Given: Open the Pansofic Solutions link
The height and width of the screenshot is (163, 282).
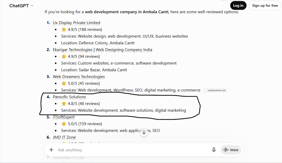Looking at the screenshot, I should [x=69, y=97].
